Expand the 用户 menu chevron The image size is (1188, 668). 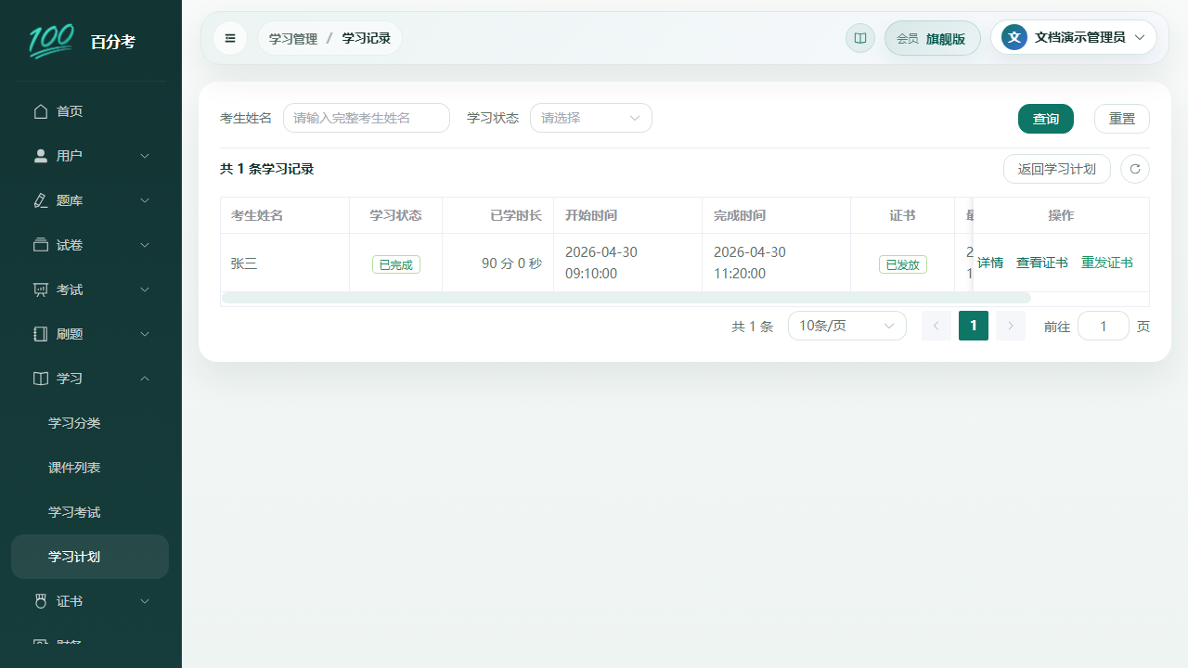[x=145, y=156]
